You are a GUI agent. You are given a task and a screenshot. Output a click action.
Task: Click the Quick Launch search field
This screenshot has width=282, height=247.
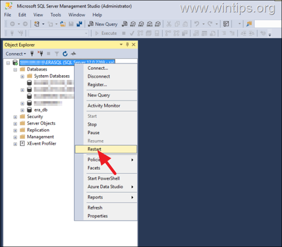pyautogui.click(x=268, y=24)
